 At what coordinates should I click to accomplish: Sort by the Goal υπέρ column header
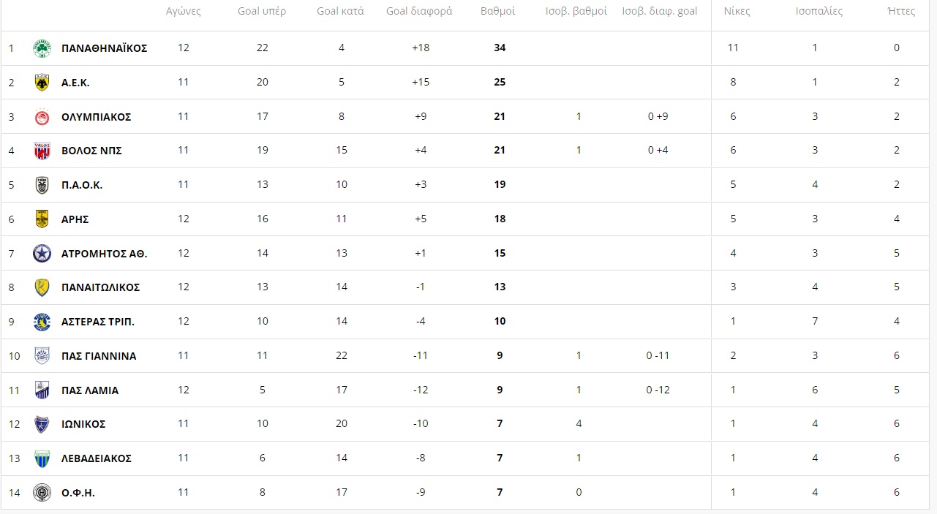[262, 11]
